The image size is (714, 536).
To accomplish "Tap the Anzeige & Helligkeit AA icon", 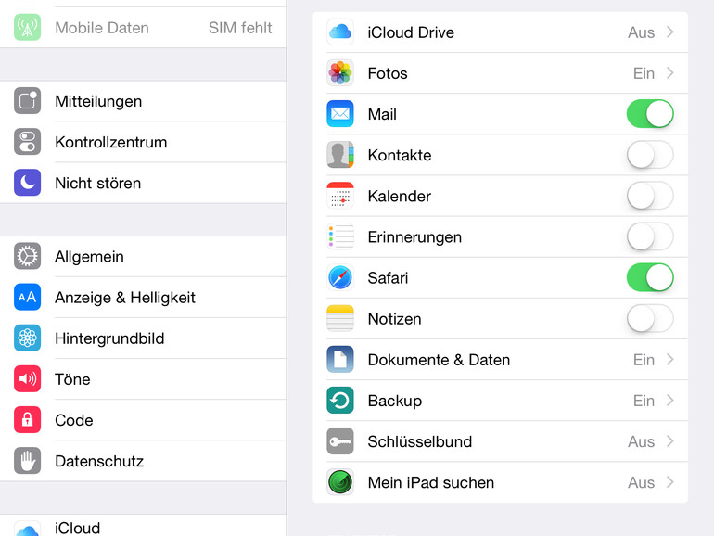I will (27, 297).
